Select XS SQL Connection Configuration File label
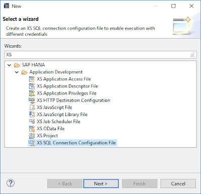Viewport: 201px width, 194px height. coord(76,143)
